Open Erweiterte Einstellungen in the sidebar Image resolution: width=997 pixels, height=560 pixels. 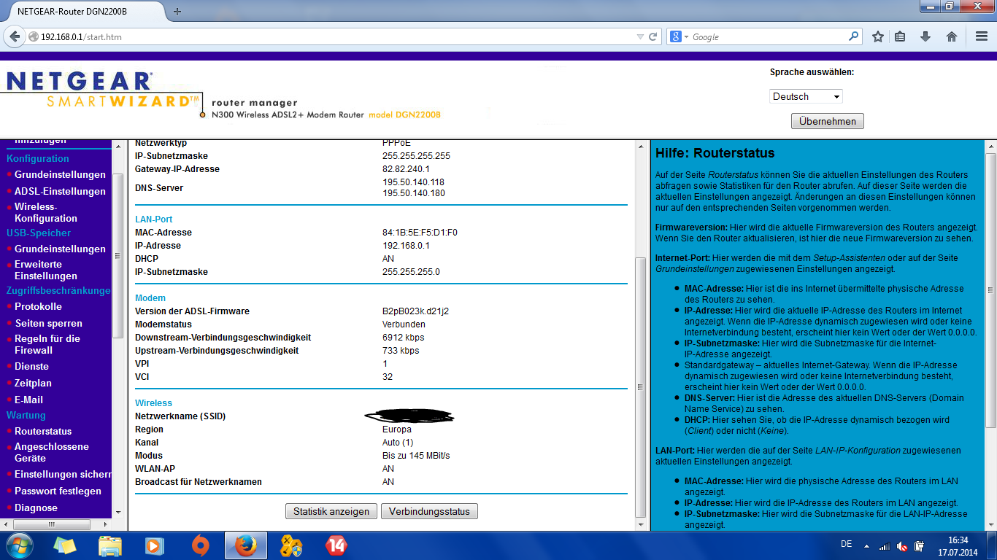coord(45,270)
